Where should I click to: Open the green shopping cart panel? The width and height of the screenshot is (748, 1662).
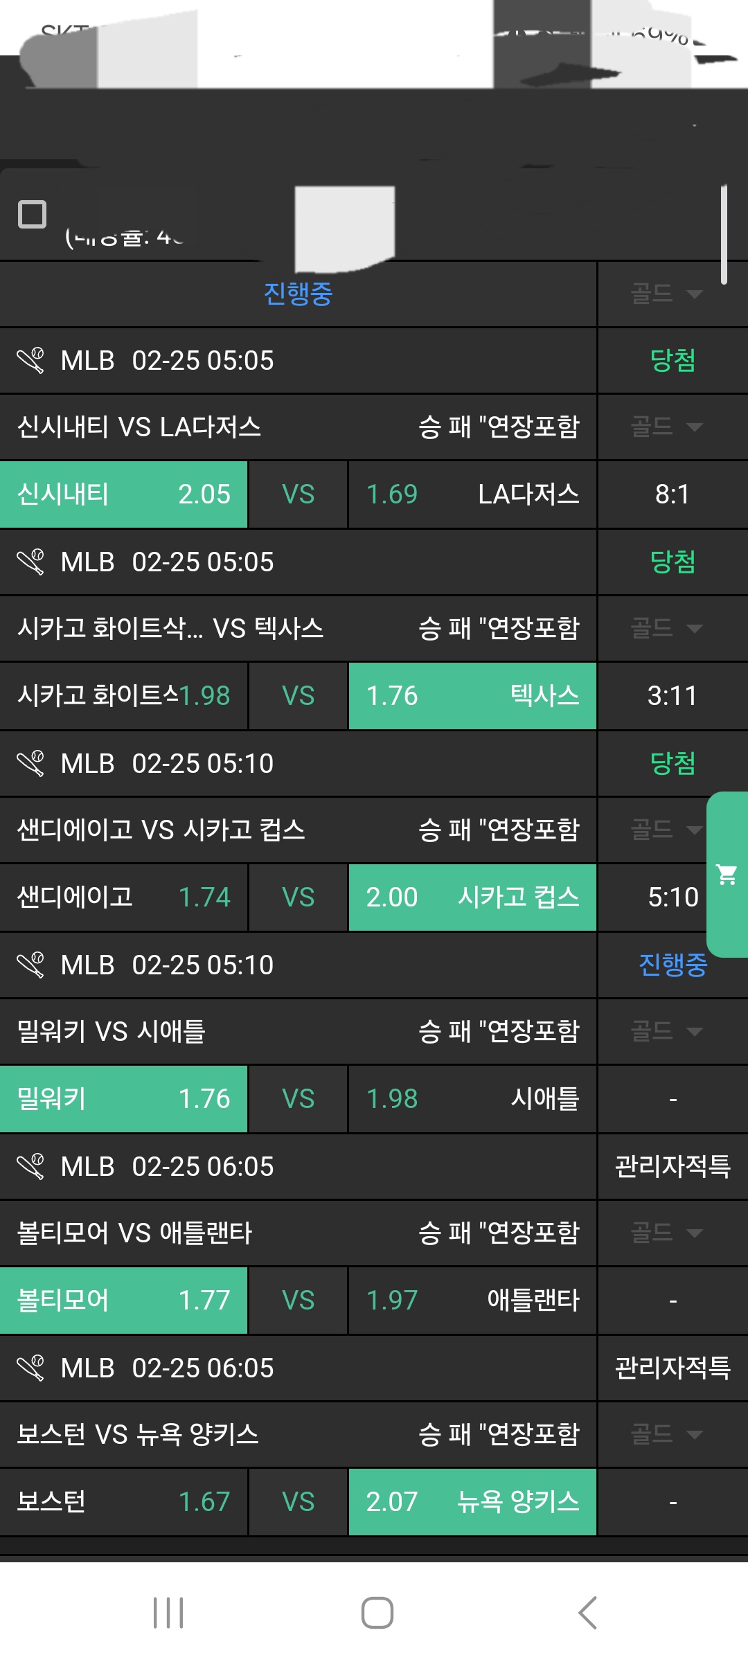click(x=727, y=875)
